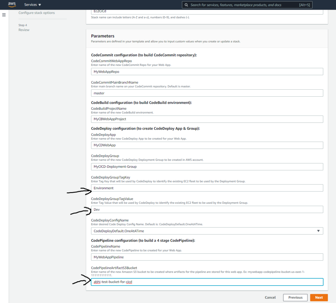Click the AWS home logo
This screenshot has width=336, height=303.
(x=12, y=4)
